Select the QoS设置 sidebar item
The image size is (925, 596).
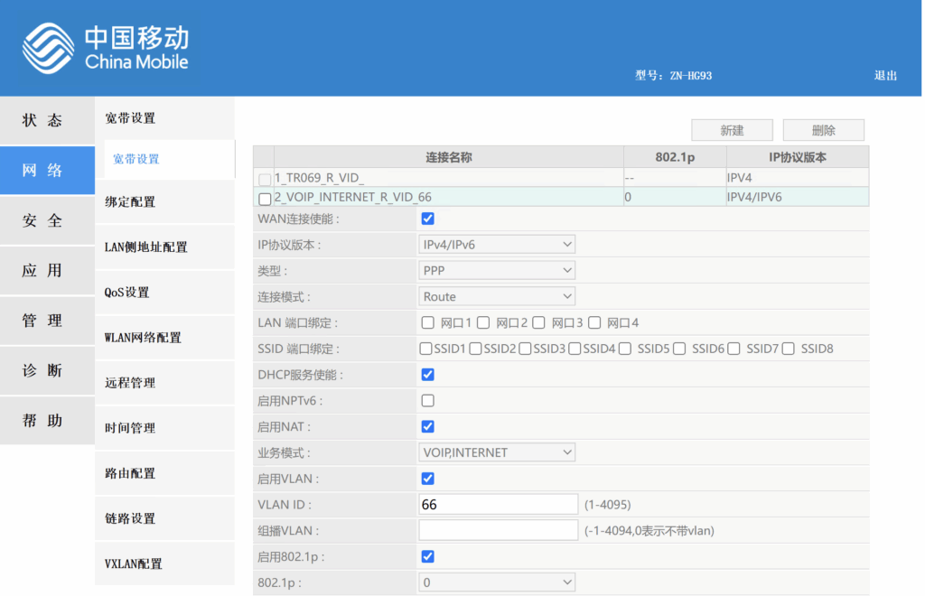126,293
